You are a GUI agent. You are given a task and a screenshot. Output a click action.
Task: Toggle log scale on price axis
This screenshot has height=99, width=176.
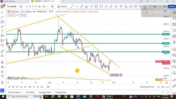point(163,87)
